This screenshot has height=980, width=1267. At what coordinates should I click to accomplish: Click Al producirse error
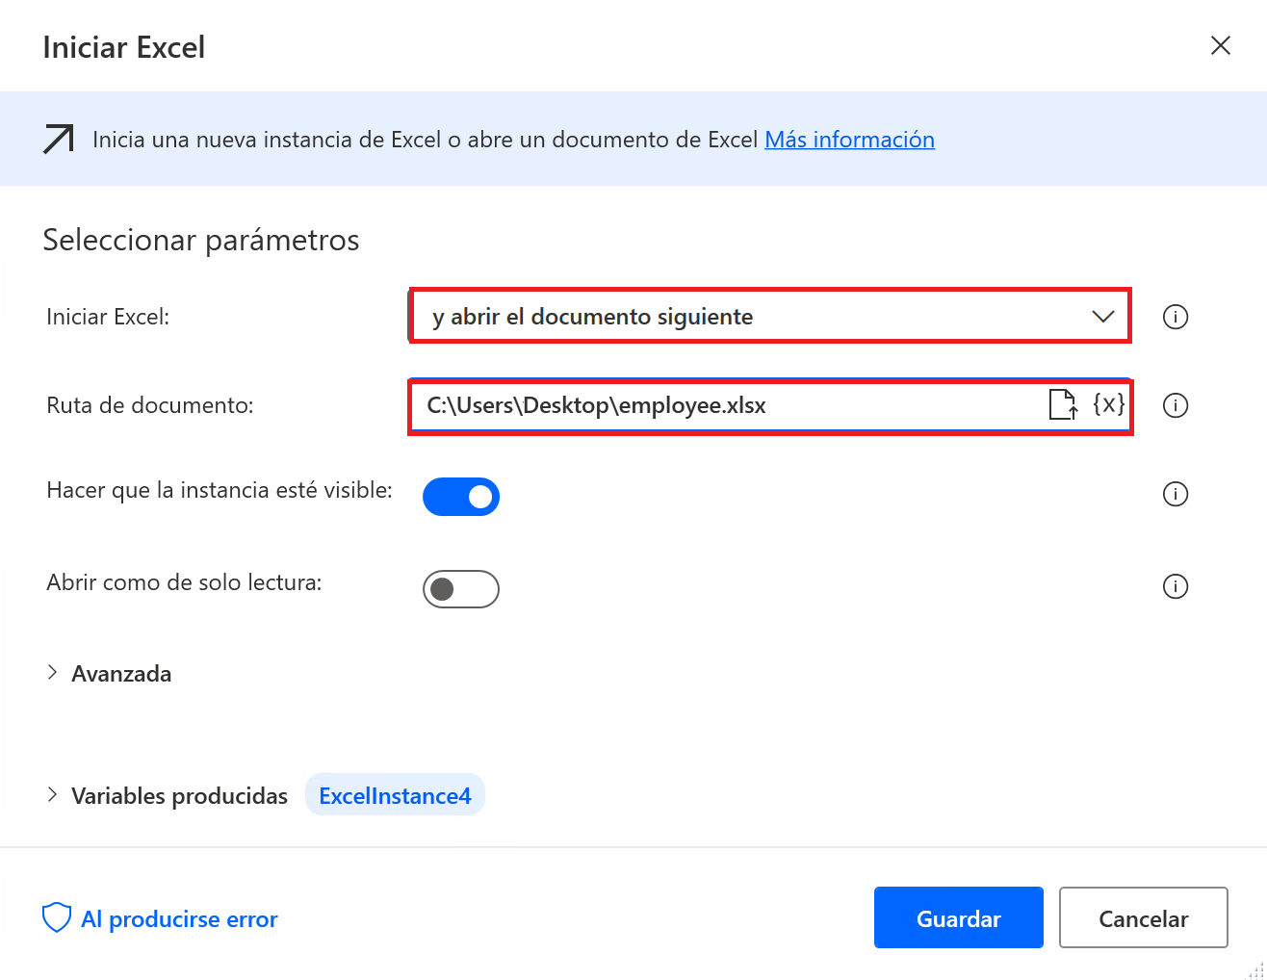(x=179, y=918)
